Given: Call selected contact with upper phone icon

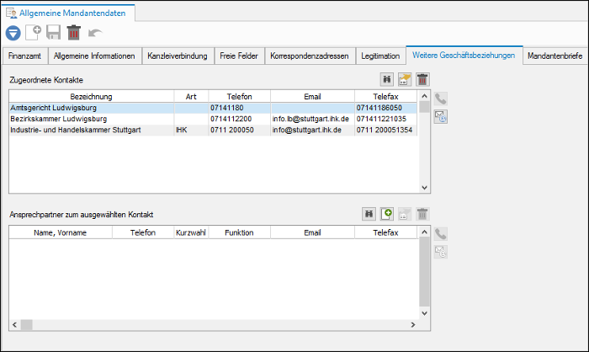Looking at the screenshot, I should [x=441, y=99].
